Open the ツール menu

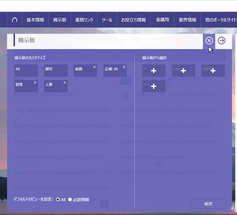point(107,20)
